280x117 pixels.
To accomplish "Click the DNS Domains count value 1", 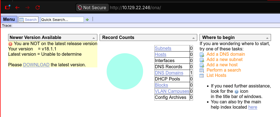I will (191, 73).
